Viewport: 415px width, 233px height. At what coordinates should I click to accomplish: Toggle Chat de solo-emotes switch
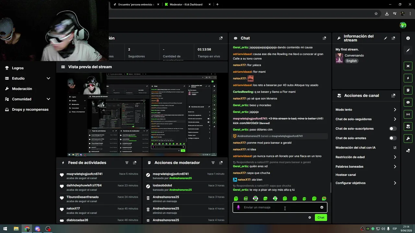393,138
